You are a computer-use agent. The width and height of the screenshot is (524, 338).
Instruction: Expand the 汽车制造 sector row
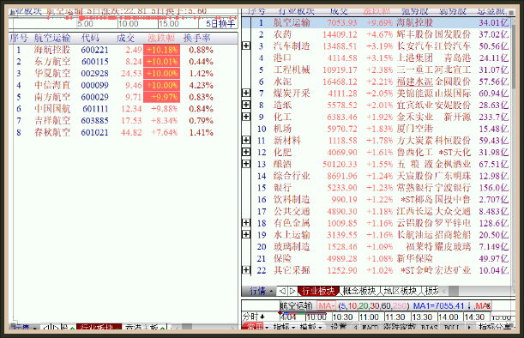click(x=246, y=45)
